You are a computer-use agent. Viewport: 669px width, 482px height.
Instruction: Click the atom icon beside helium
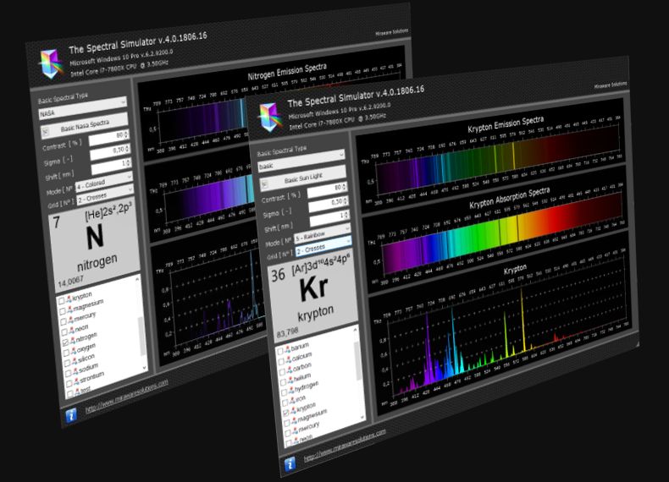pyautogui.click(x=290, y=382)
